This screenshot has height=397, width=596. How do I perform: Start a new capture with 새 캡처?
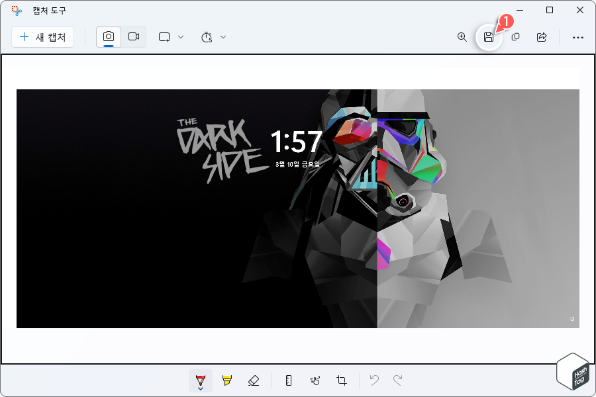(42, 37)
